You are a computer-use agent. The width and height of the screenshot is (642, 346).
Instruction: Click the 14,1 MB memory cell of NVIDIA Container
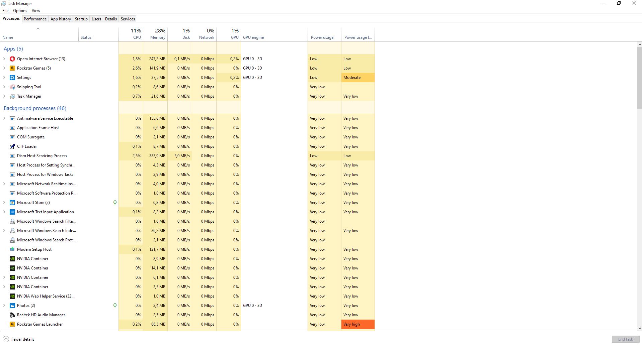click(155, 268)
